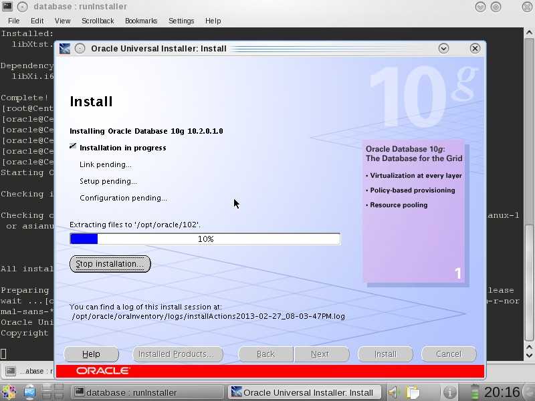
Task: Click the 'Configuration pending...' status line
Action: tap(123, 198)
